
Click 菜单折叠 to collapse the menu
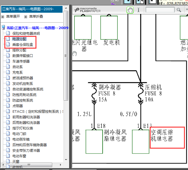tap(36, 16)
